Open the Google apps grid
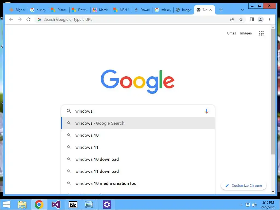The width and height of the screenshot is (280, 210). (x=261, y=33)
